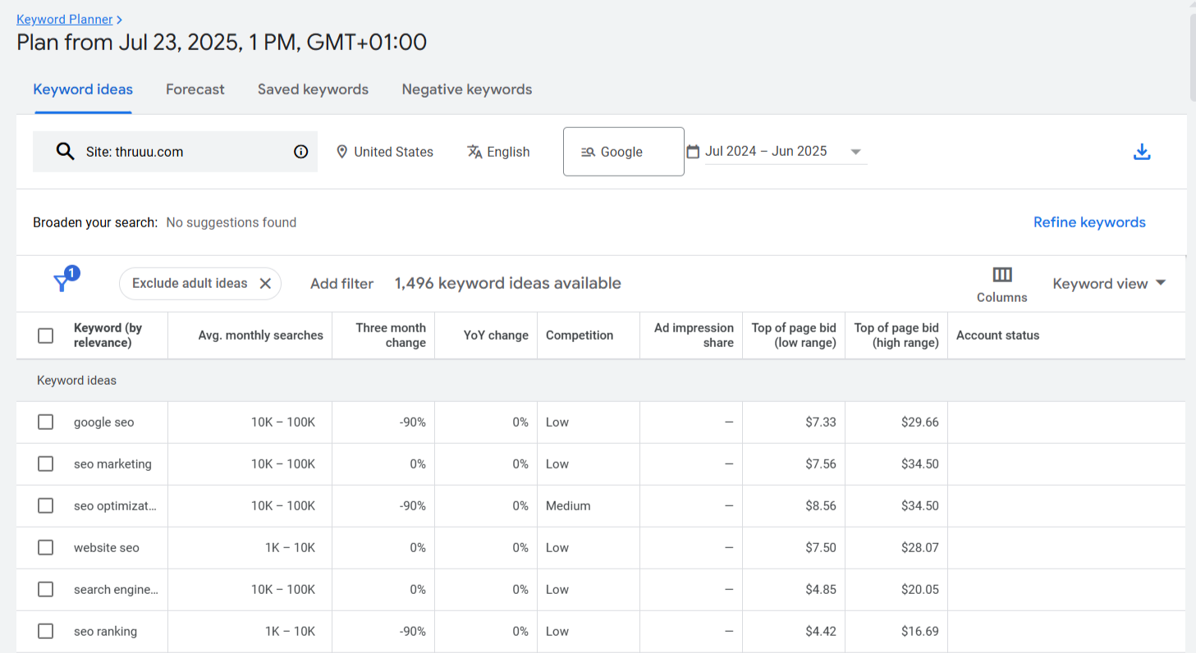The height and width of the screenshot is (653, 1196).
Task: Remove the Exclude adult ideas filter
Action: [265, 283]
